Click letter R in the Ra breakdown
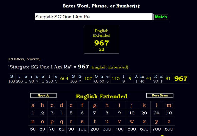Viewport: 197px width, 136px height. pos(156,76)
